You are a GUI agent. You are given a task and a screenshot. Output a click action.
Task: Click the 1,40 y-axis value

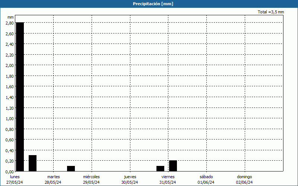point(10,97)
